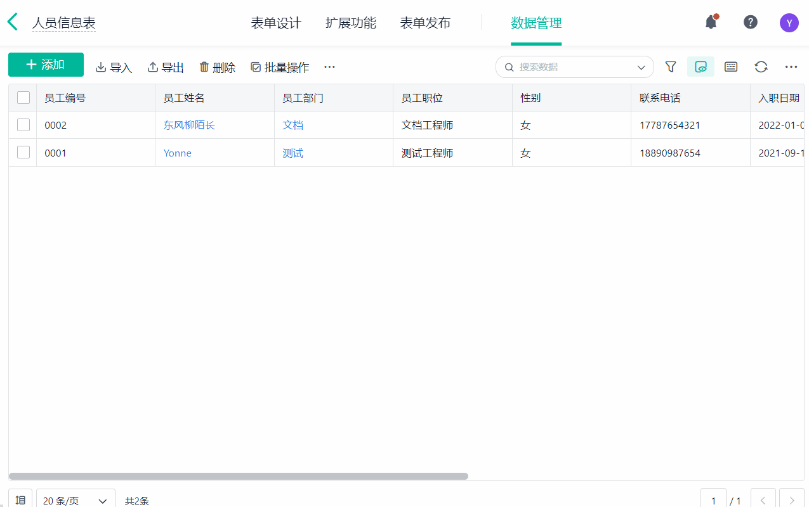Open more actions after 批量操作

[x=329, y=67]
